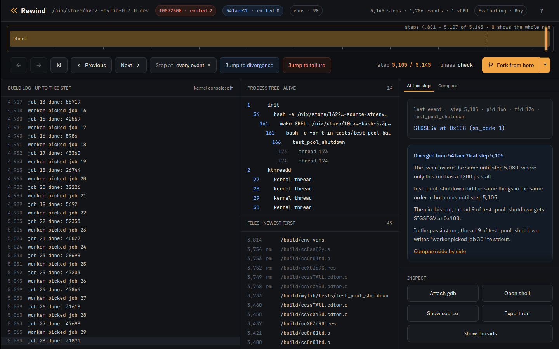Jump to the first step icon
Image resolution: width=559 pixels, height=349 pixels.
pyautogui.click(x=59, y=65)
